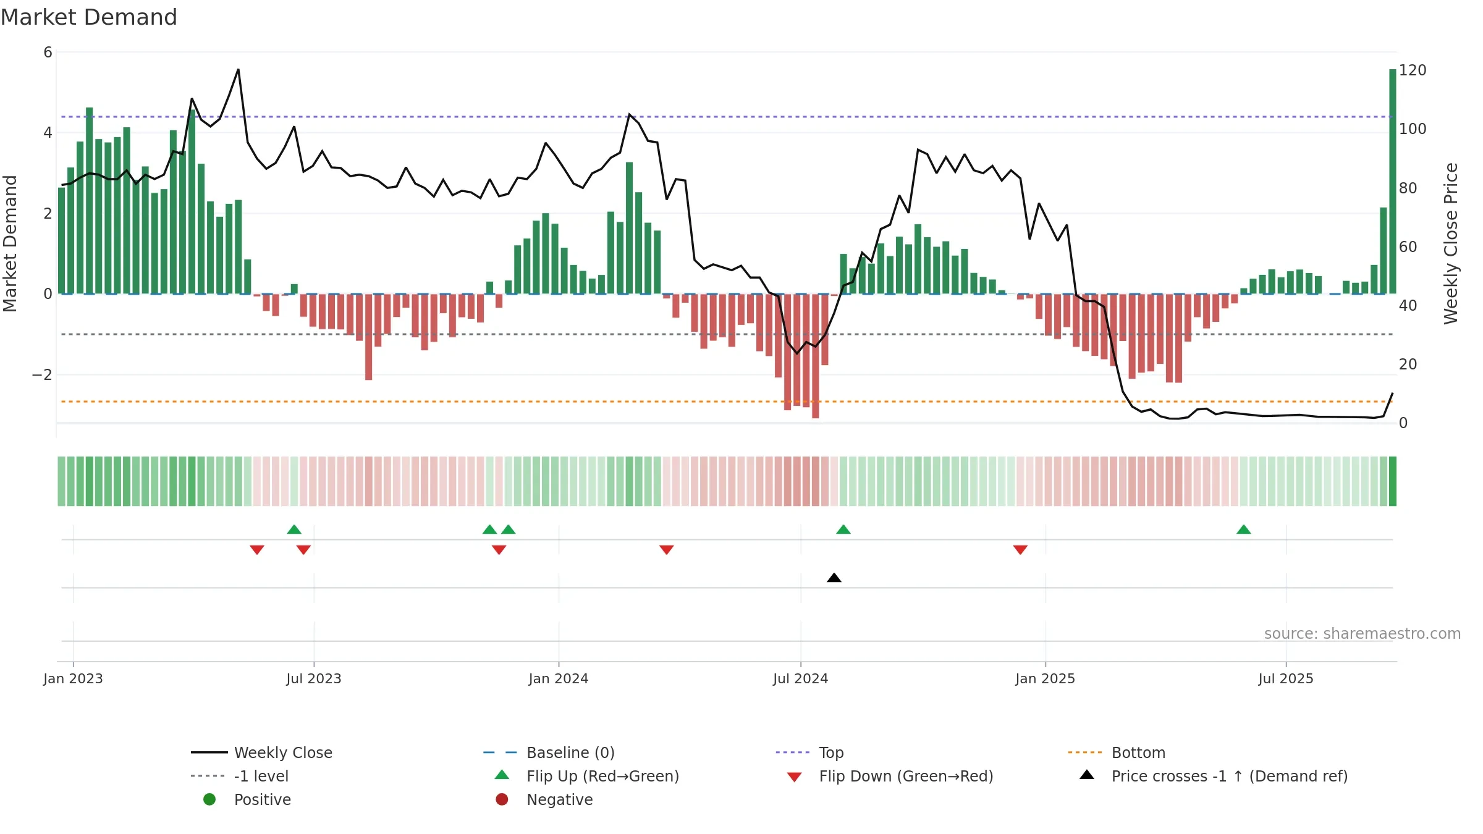Toggle the Top legend entry
This screenshot has width=1483, height=834.
click(x=809, y=752)
